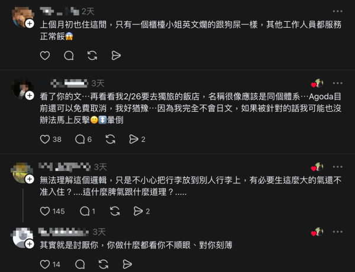Reply to the 其實就是討厭你 comment
The width and height of the screenshot is (355, 272).
click(x=80, y=264)
